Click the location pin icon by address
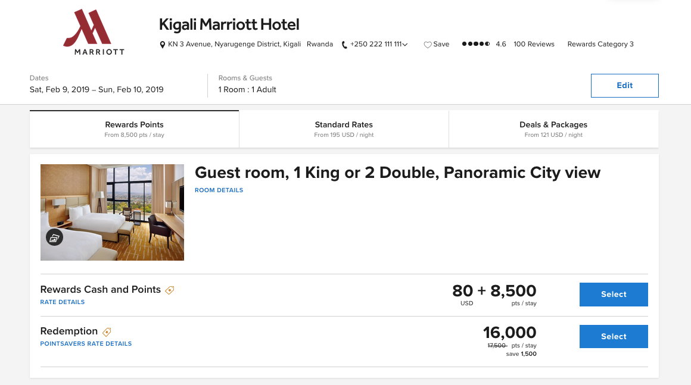This screenshot has width=691, height=385. [163, 45]
